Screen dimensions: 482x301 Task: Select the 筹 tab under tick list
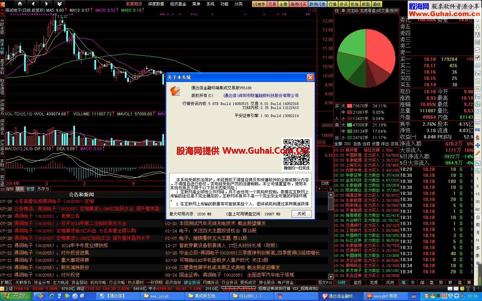(x=469, y=283)
